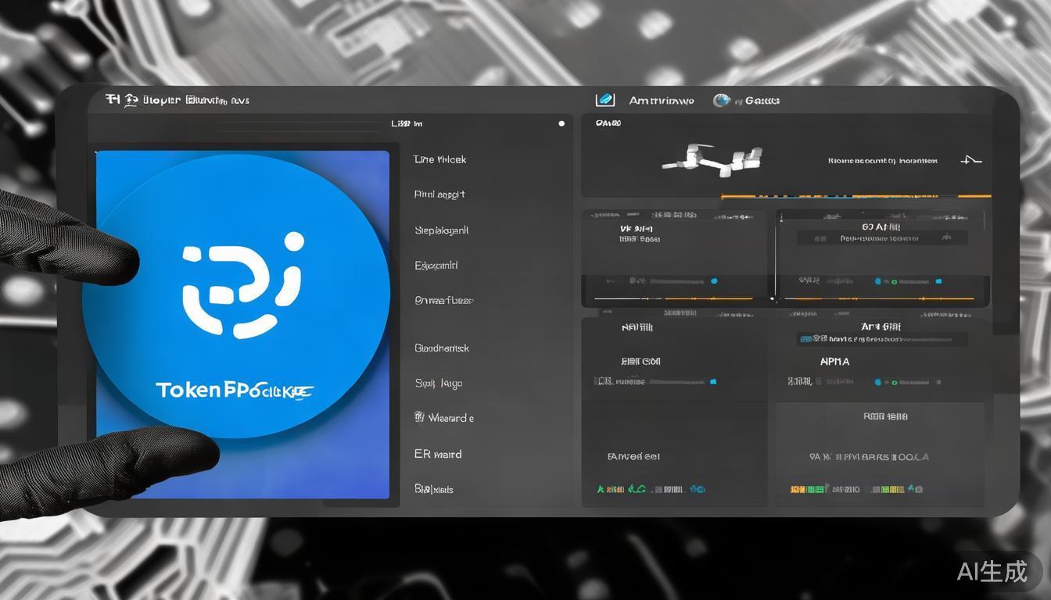Click the small icon beside Wieard e

[x=419, y=417]
